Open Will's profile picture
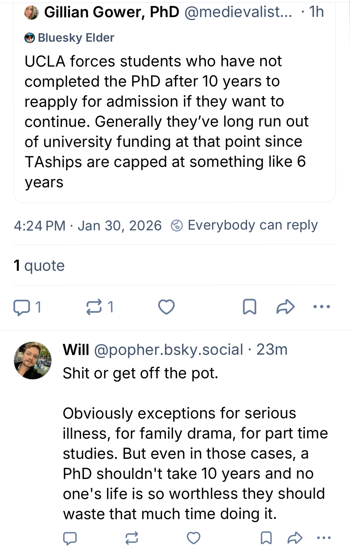 click(x=33, y=360)
